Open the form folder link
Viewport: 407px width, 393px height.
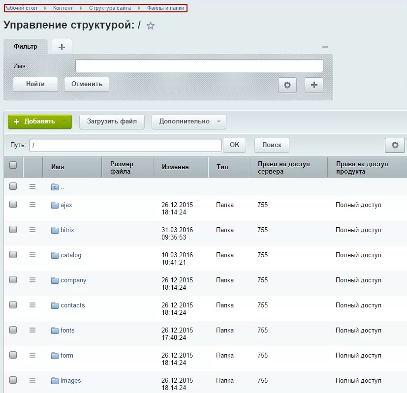(67, 356)
